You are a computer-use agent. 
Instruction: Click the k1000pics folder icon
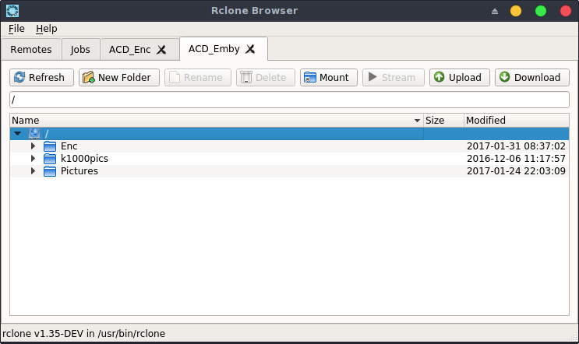50,159
